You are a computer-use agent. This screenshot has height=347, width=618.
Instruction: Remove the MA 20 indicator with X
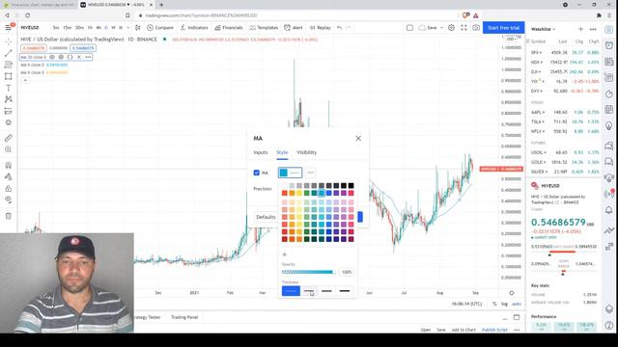(79, 57)
